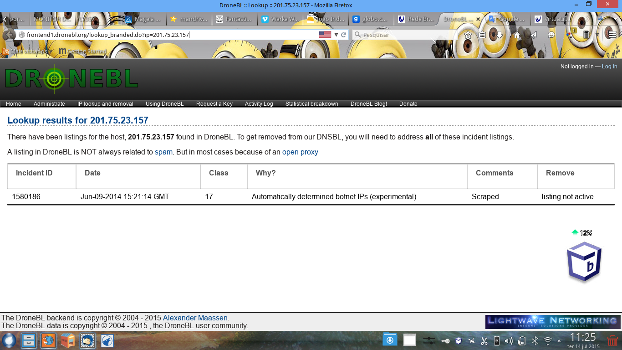
Task: Click the Firefox globe icon in taskbar
Action: (x=49, y=340)
